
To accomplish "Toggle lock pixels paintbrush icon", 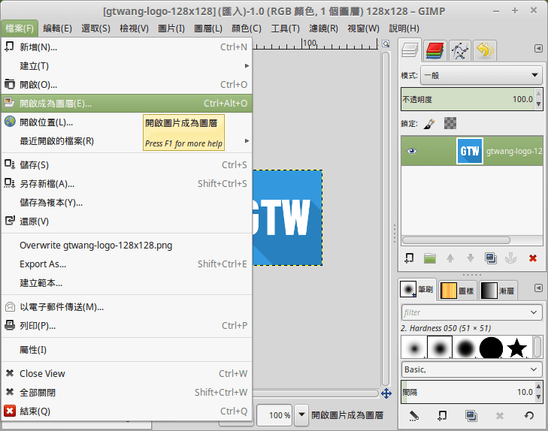I will tap(428, 123).
